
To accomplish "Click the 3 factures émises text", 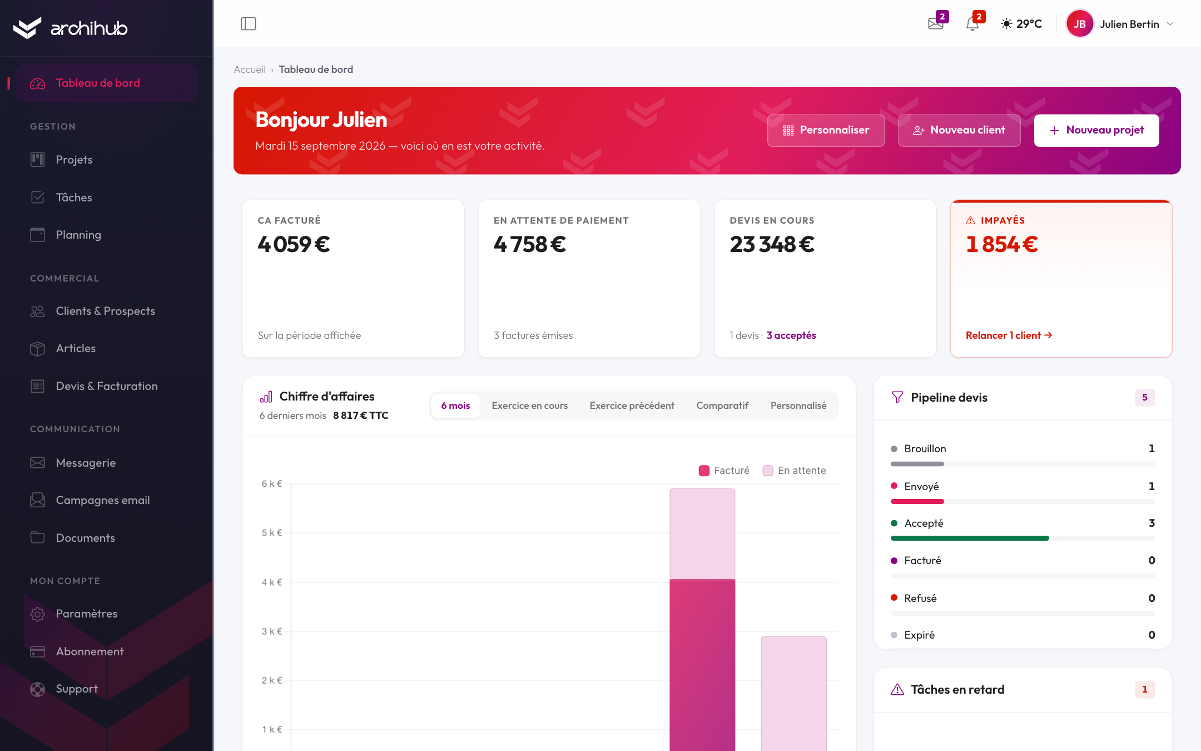I will (x=533, y=335).
